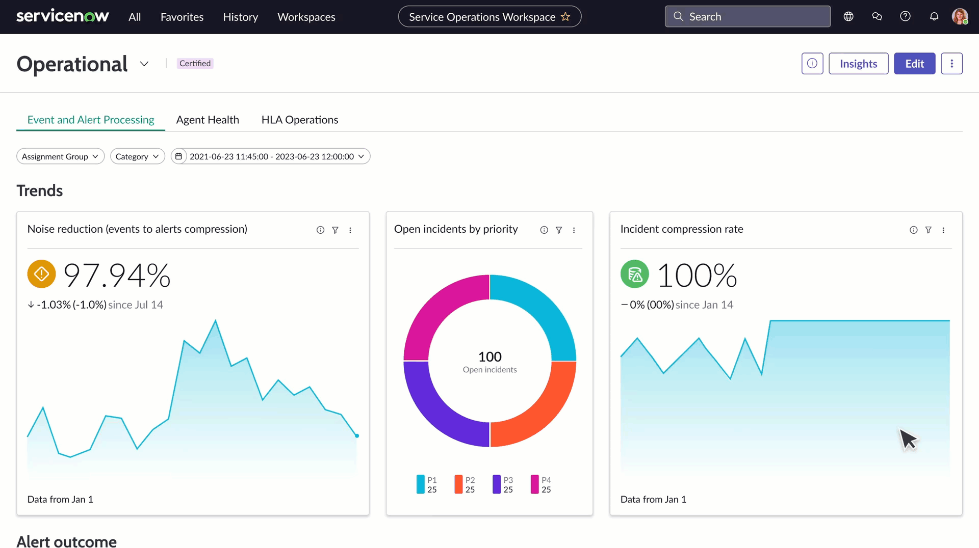979x548 pixels.
Task: Click the 100% incident compression value
Action: (x=697, y=275)
